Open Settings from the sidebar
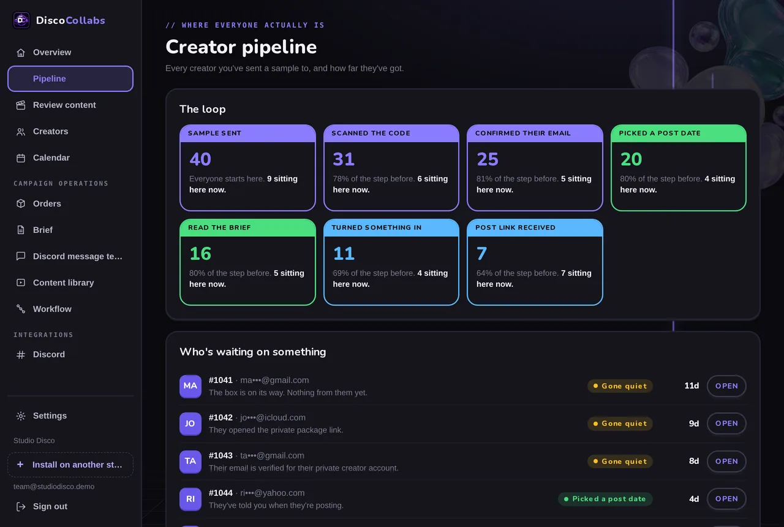The width and height of the screenshot is (784, 527). [x=70, y=416]
